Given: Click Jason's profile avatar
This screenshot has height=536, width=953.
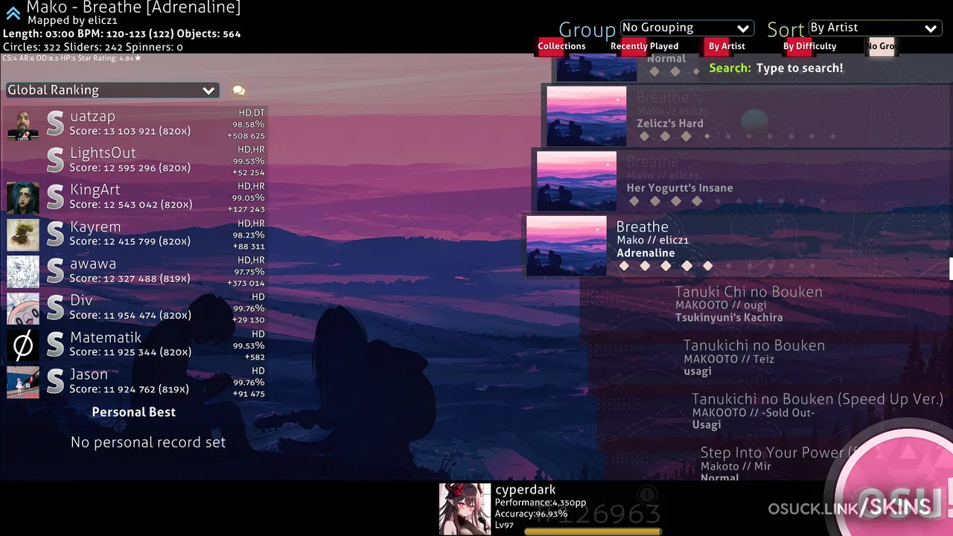Looking at the screenshot, I should tap(23, 382).
